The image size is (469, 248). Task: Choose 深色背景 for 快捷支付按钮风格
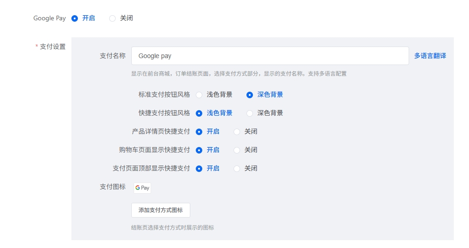pos(250,113)
